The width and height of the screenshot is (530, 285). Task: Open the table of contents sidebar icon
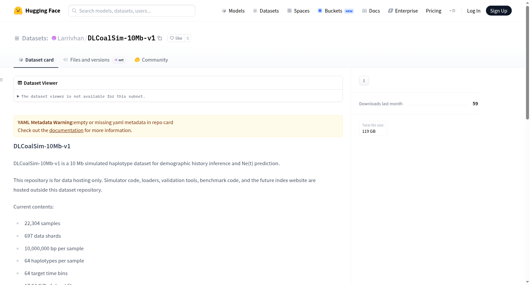(x=2, y=80)
